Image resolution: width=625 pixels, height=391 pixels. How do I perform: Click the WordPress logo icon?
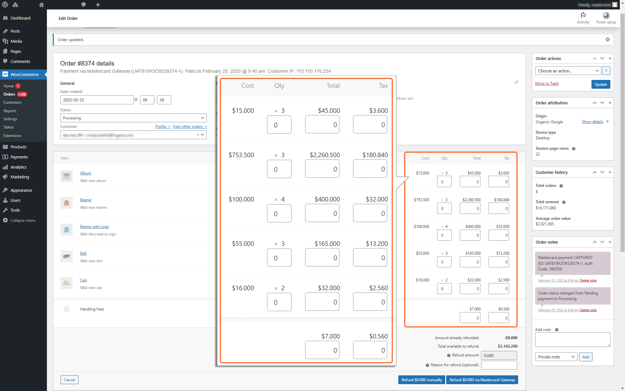coord(5,5)
